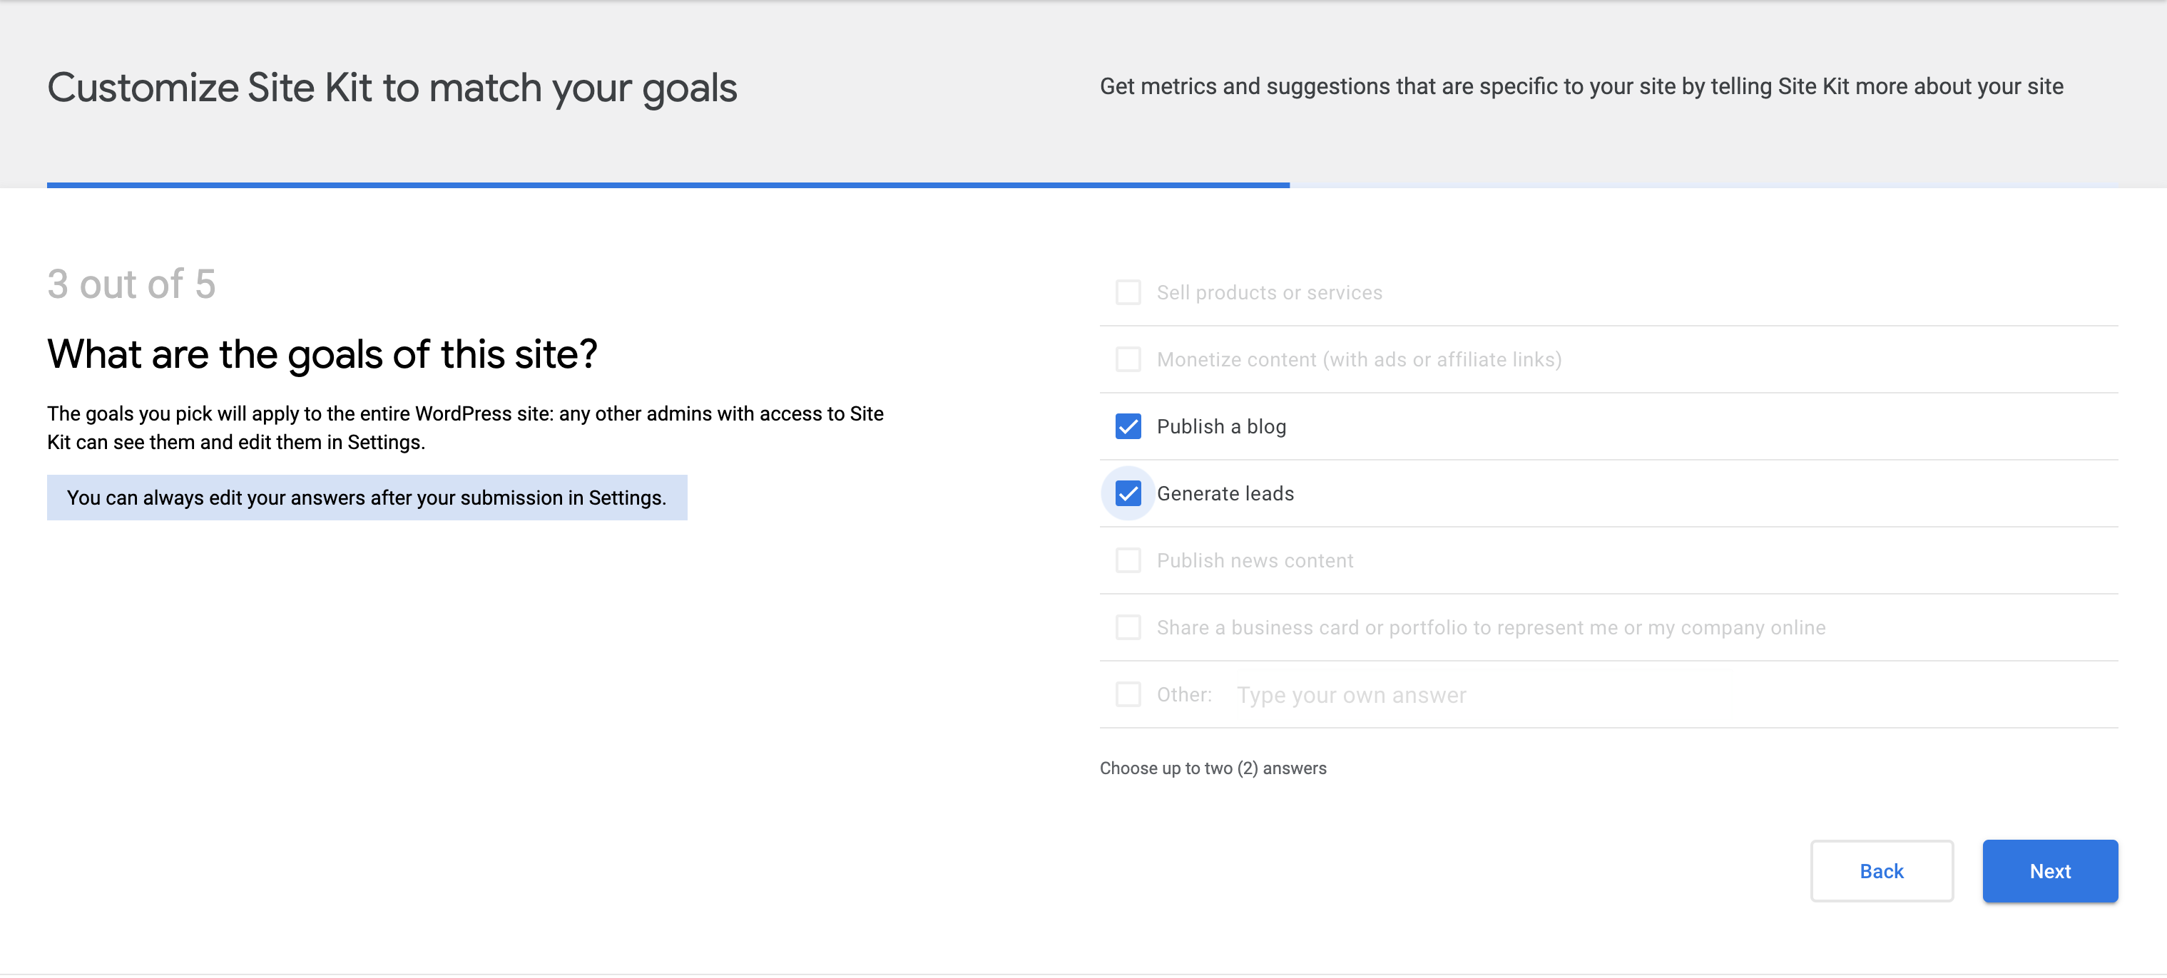The width and height of the screenshot is (2167, 978).
Task: Click the "Publish news content" label text
Action: click(x=1254, y=560)
